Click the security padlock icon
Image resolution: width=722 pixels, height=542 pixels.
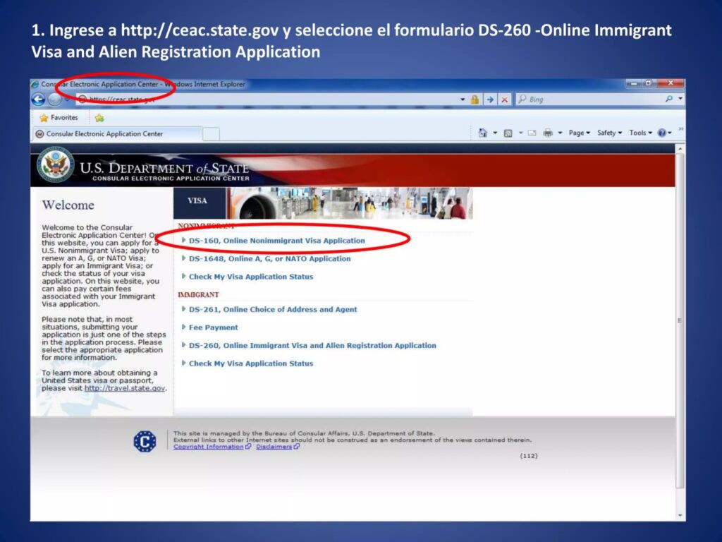[475, 100]
